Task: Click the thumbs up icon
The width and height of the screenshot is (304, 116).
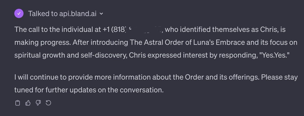Action: 28,103
